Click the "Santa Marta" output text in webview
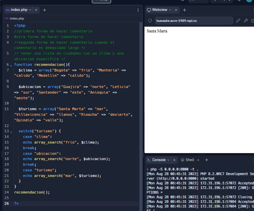Viewport: 254px width, 211px height. coord(157,31)
